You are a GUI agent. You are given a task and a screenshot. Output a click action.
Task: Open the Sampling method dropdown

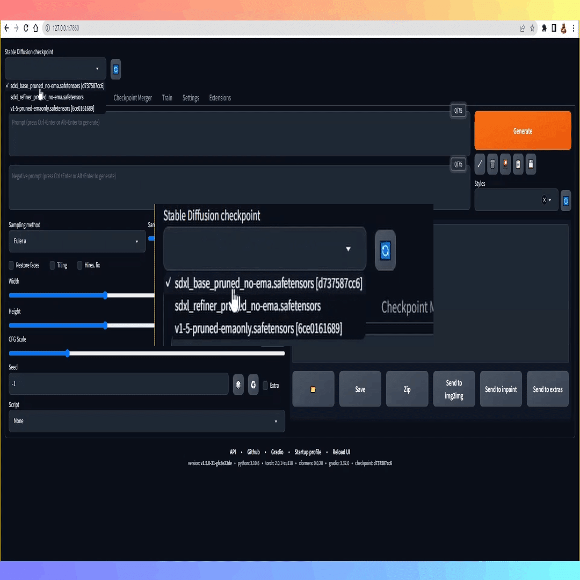(76, 241)
